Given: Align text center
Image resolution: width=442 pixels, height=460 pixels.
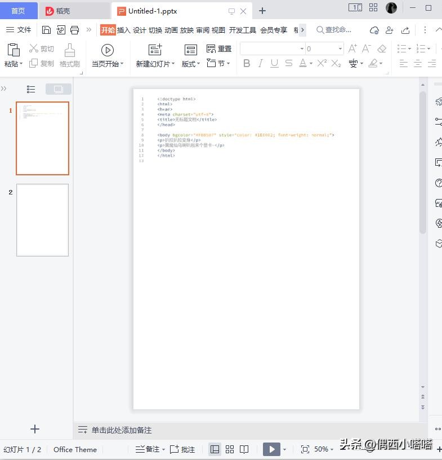Looking at the screenshot, I should 418,63.
